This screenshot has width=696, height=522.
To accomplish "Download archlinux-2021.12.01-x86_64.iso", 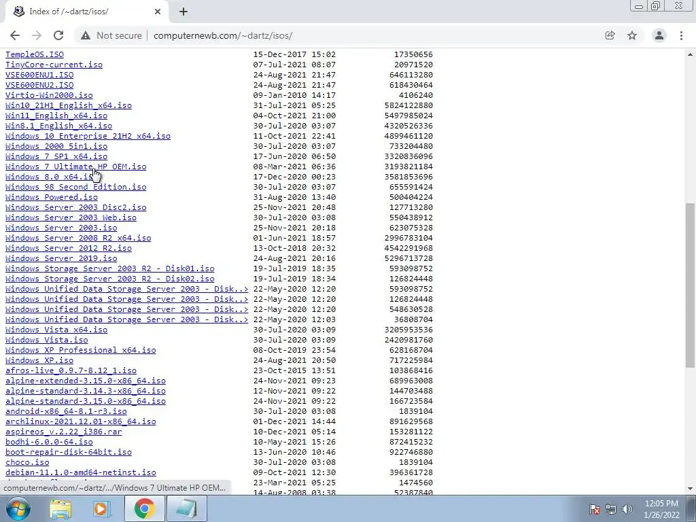I will pos(81,422).
